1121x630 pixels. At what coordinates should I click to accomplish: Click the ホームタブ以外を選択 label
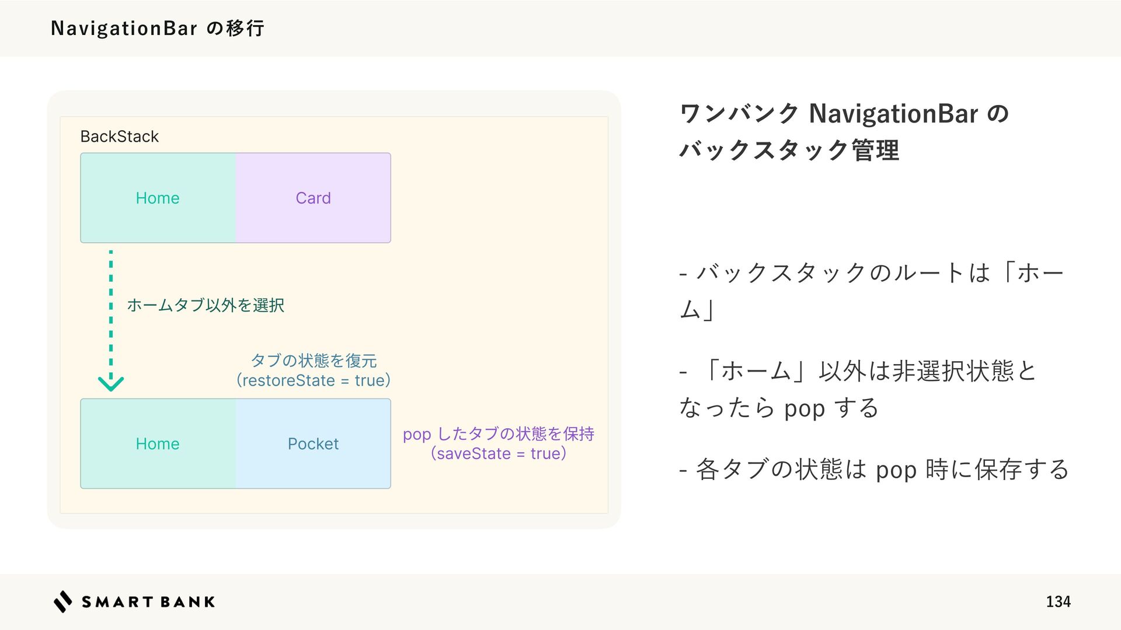pos(206,305)
